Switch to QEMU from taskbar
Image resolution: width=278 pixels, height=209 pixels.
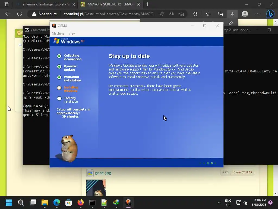point(128,202)
